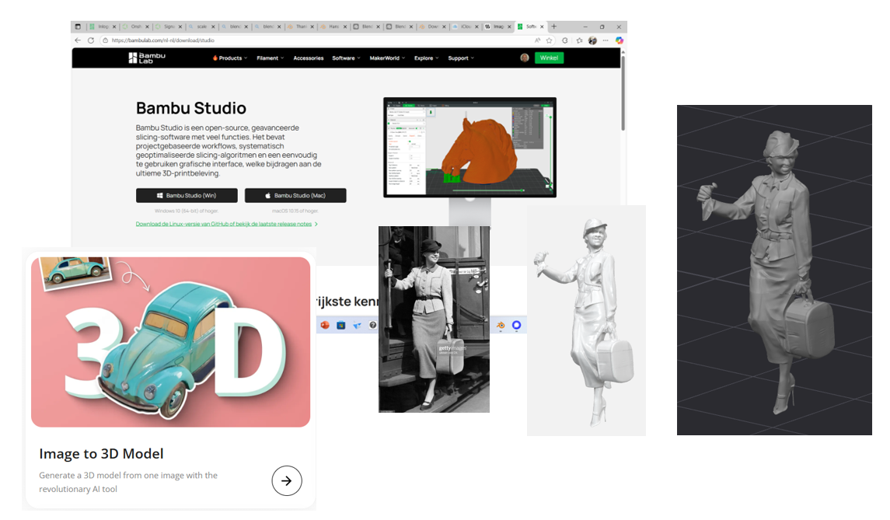Open the MakerWorld menu item
This screenshot has height=520, width=890.
pyautogui.click(x=386, y=58)
